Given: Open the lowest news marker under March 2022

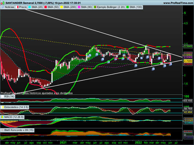Looking at the screenshot, I should 153,69.
